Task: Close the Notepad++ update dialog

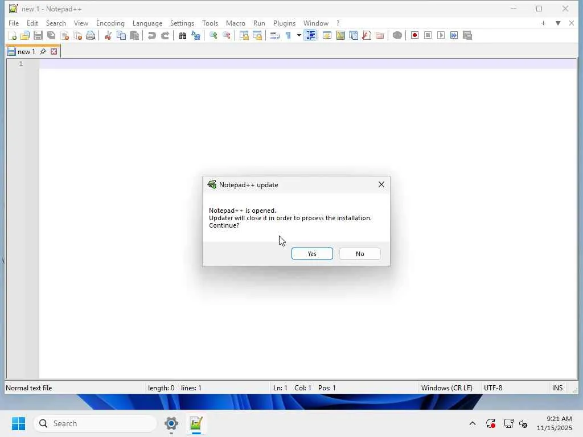Action: pyautogui.click(x=381, y=185)
